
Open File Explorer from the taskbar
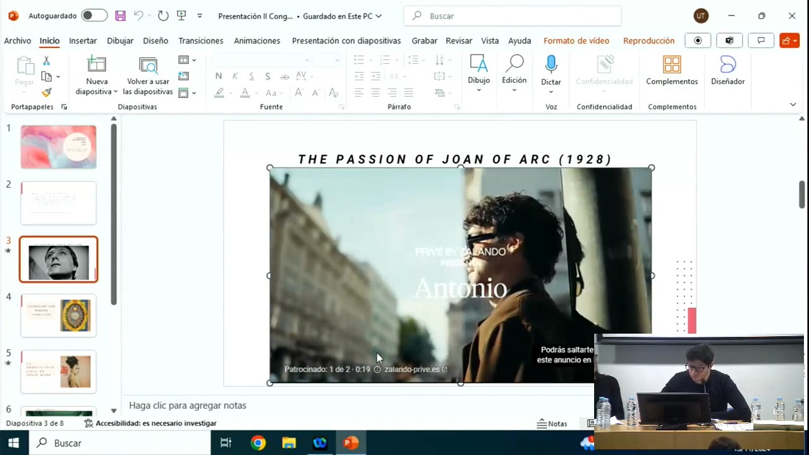click(x=289, y=443)
